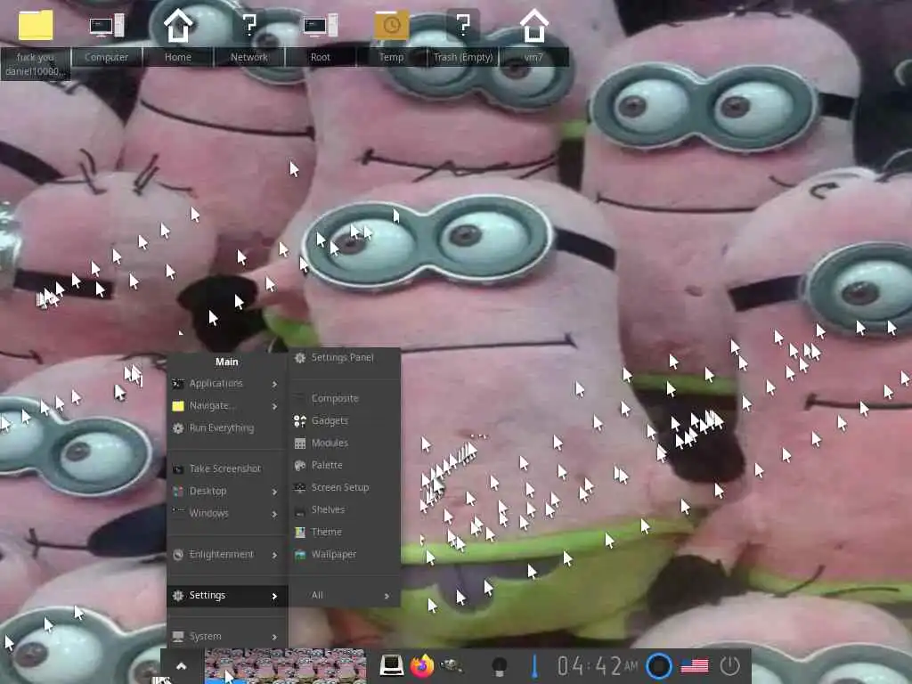Choose Take Screenshot from Main menu
The width and height of the screenshot is (912, 684).
pos(227,468)
